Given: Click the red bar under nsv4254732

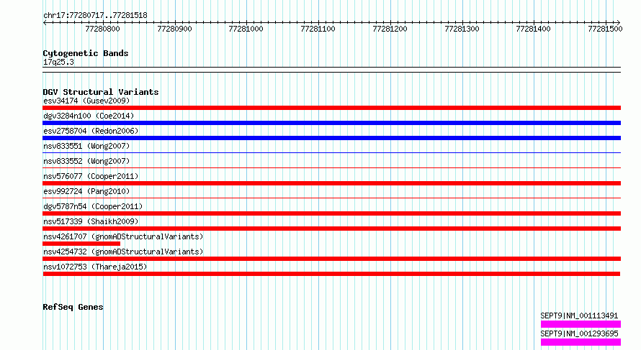Looking at the screenshot, I should [331, 259].
